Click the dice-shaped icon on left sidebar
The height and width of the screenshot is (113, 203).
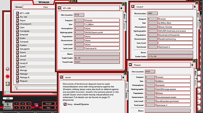8,84
